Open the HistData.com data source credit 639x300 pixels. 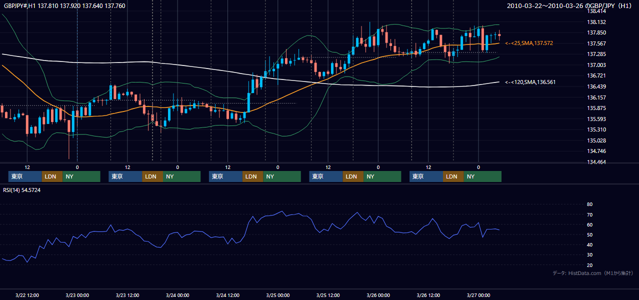coord(593,273)
